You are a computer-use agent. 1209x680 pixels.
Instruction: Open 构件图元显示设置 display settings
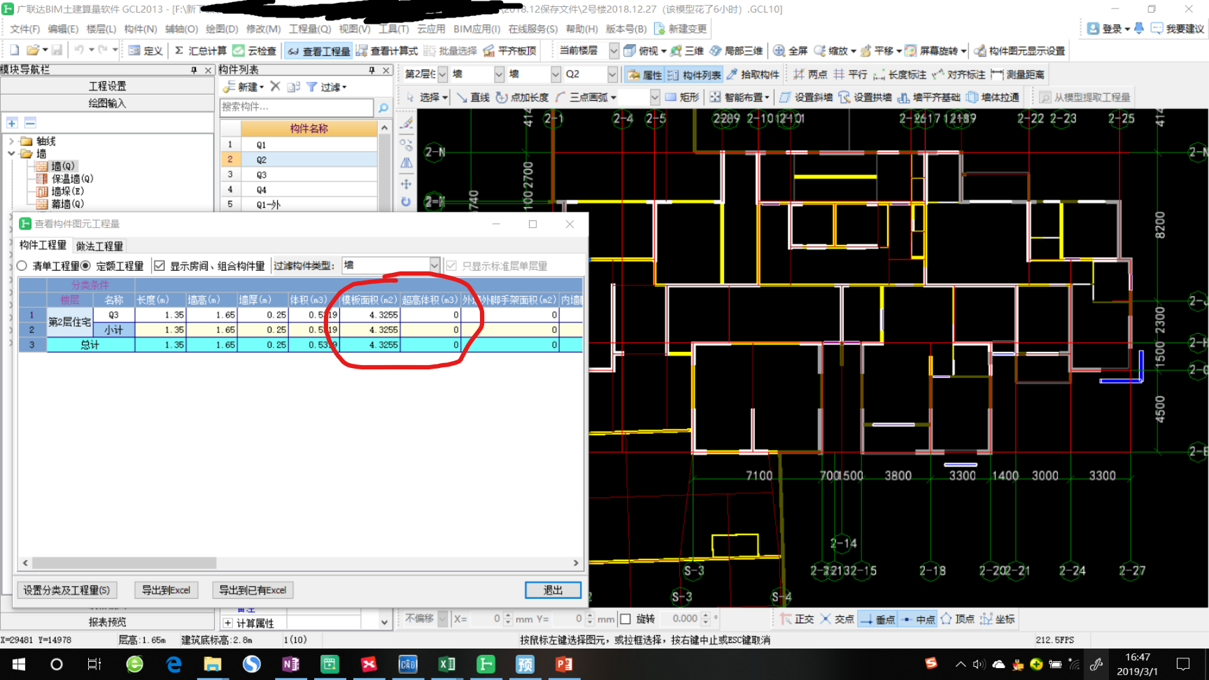click(x=1019, y=50)
